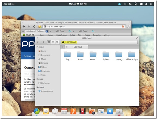Viewport: 157px width, 119px height.
Task: Click the Mapas link on sapo bar
Action: [x=87, y=35]
